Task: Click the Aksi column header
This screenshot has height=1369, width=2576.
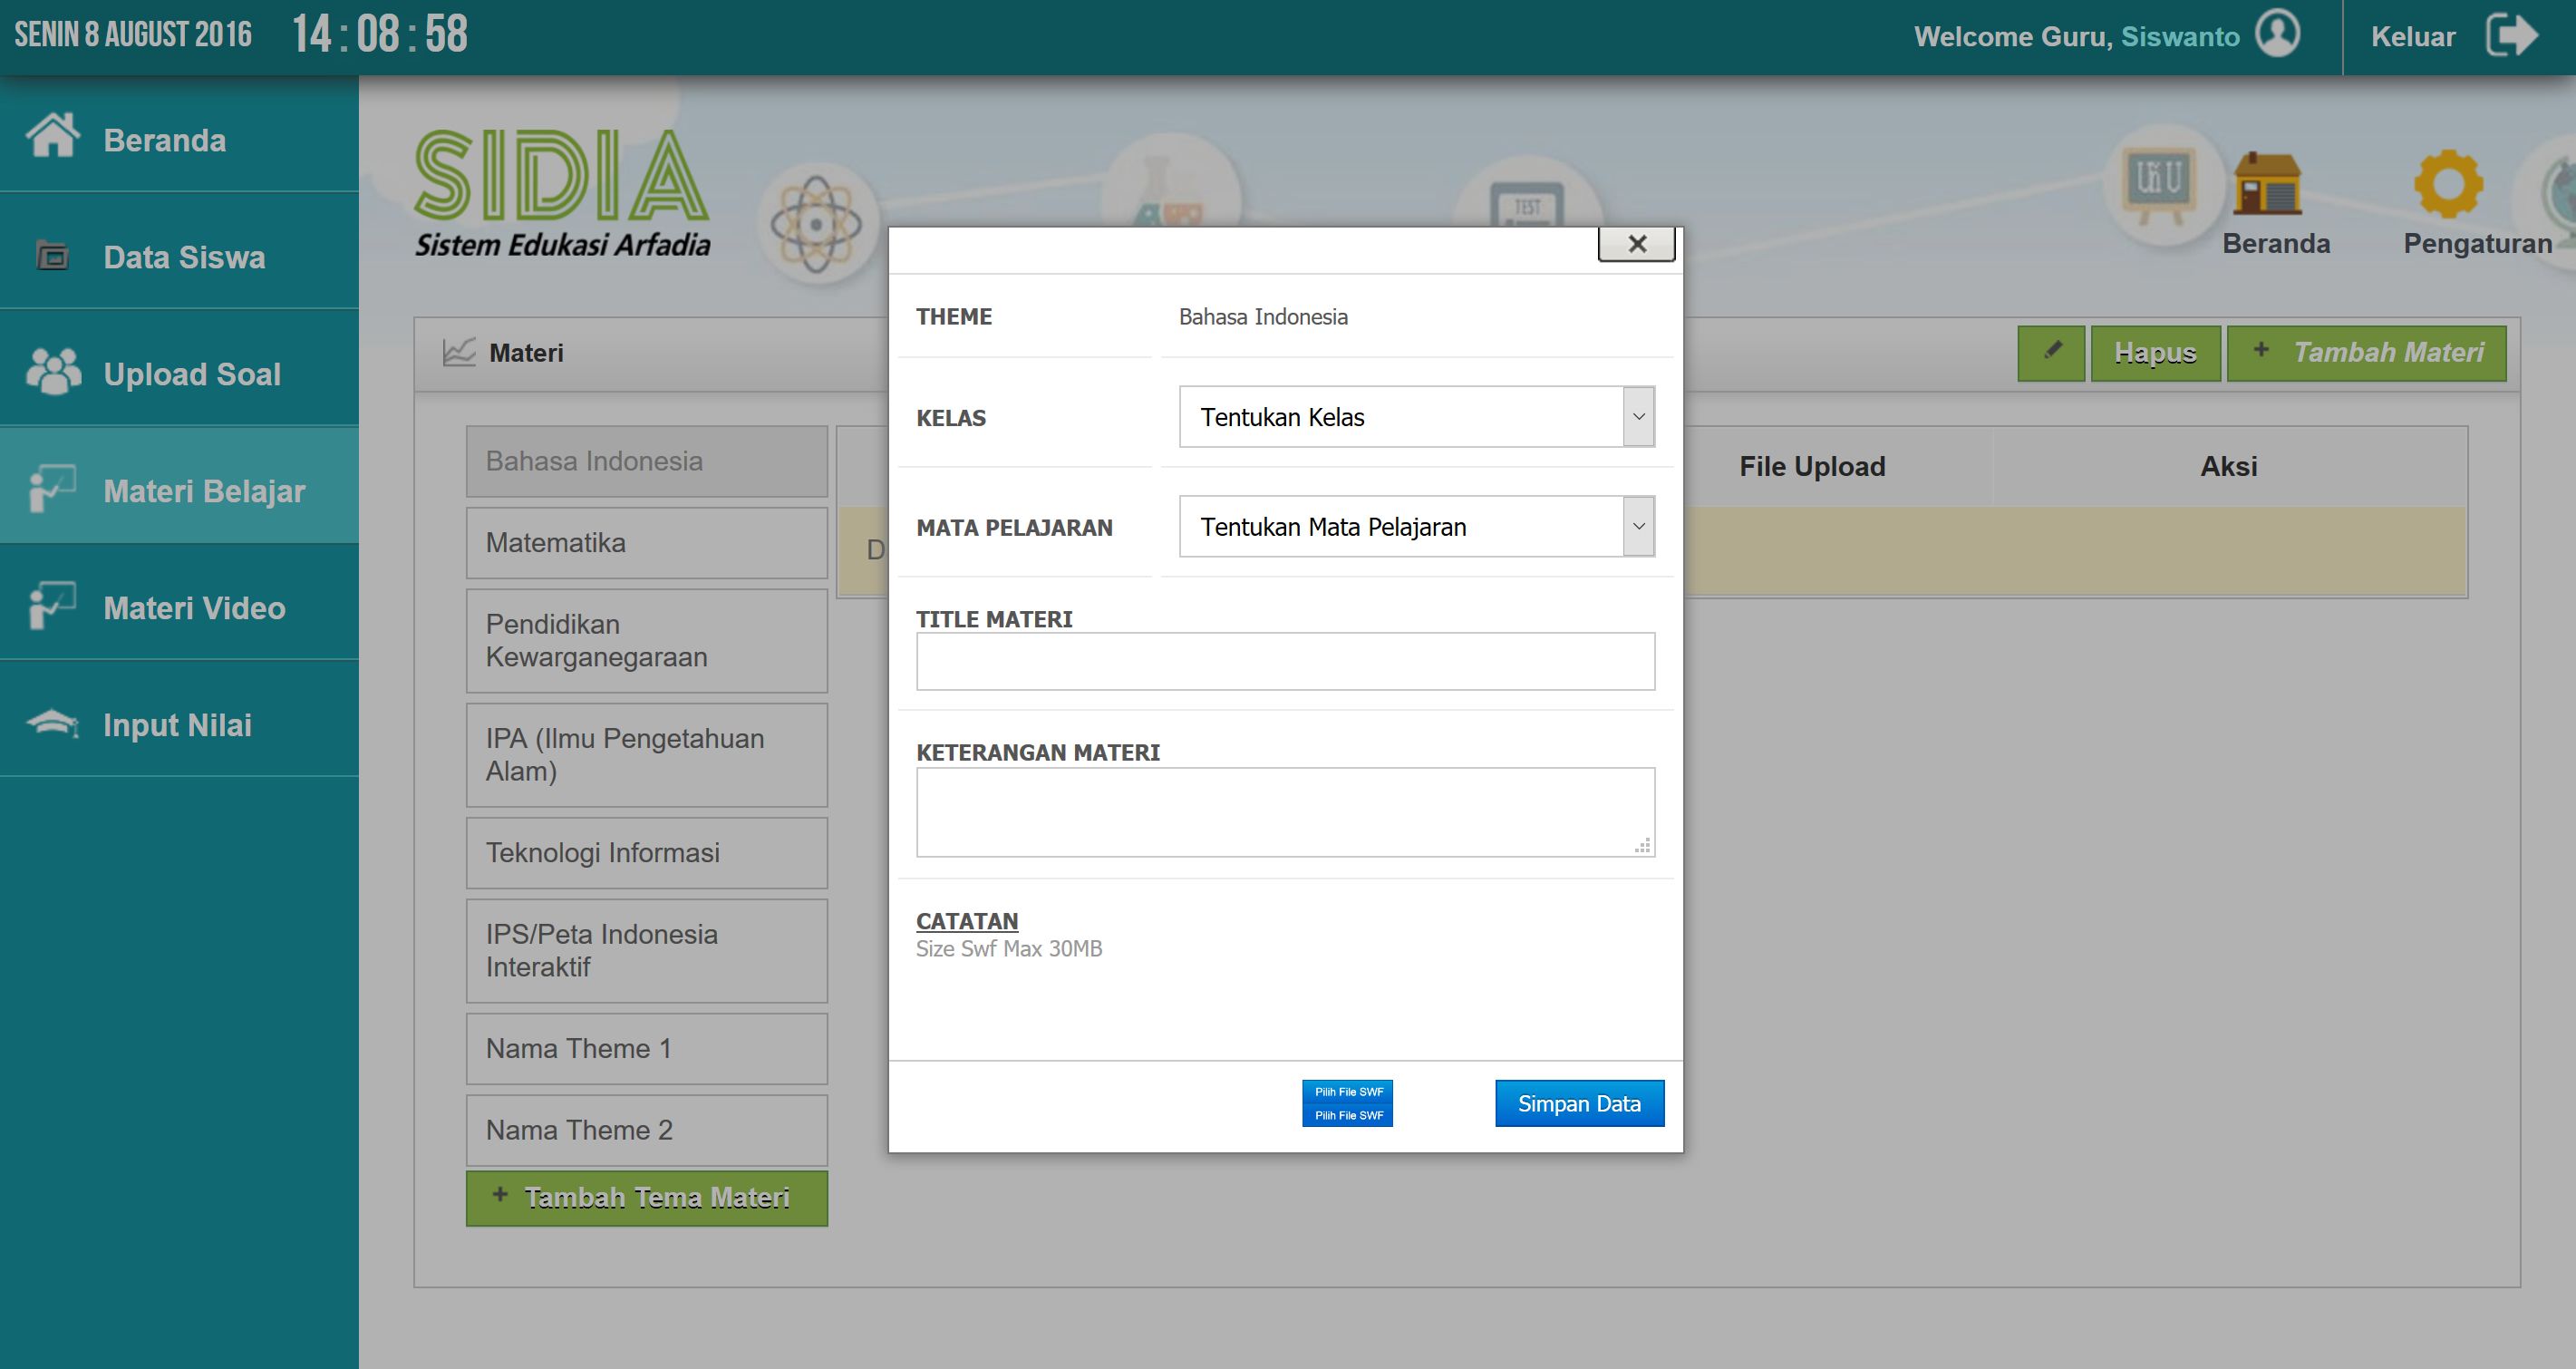Action: [2228, 466]
